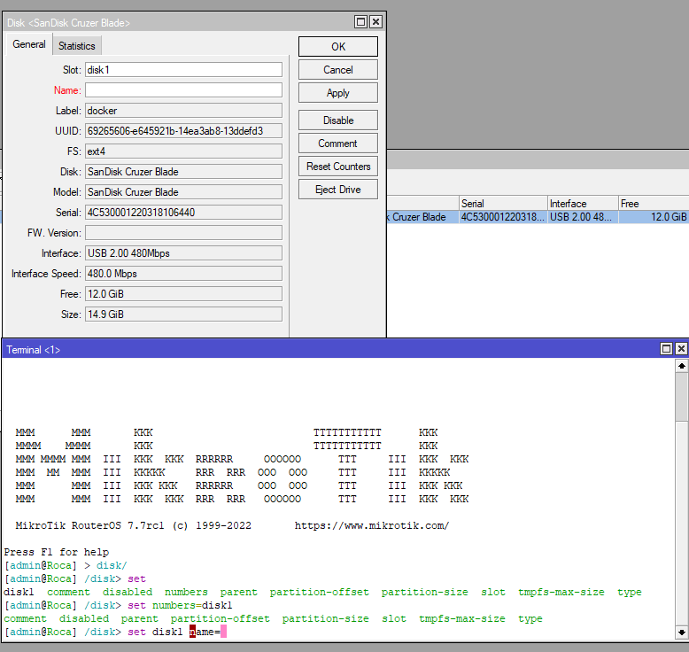Click the Interface field USB 2.00 480Mbps
This screenshot has width=689, height=652.
coord(183,253)
